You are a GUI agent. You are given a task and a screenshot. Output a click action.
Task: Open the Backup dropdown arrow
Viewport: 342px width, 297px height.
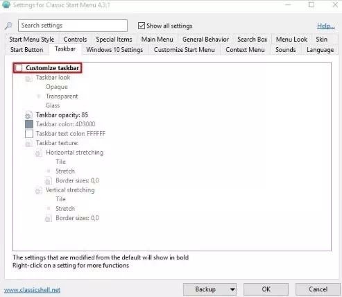(x=232, y=289)
